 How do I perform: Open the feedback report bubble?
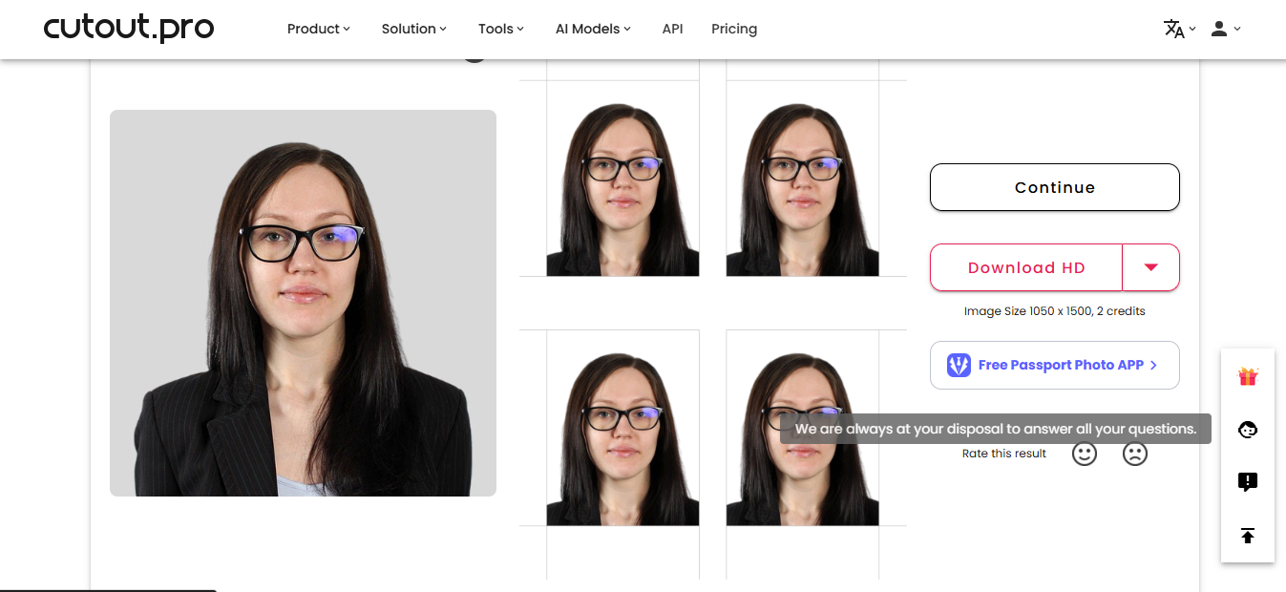[1247, 482]
